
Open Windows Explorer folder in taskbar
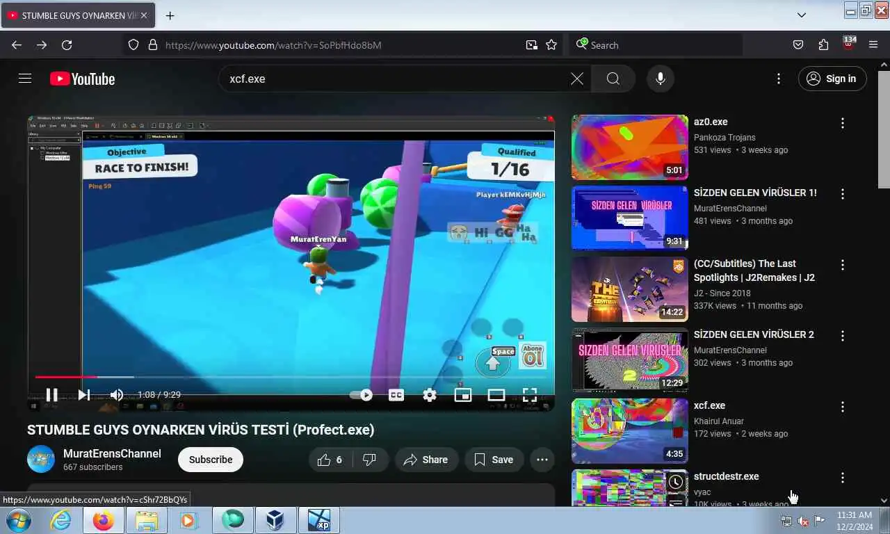[x=146, y=520]
